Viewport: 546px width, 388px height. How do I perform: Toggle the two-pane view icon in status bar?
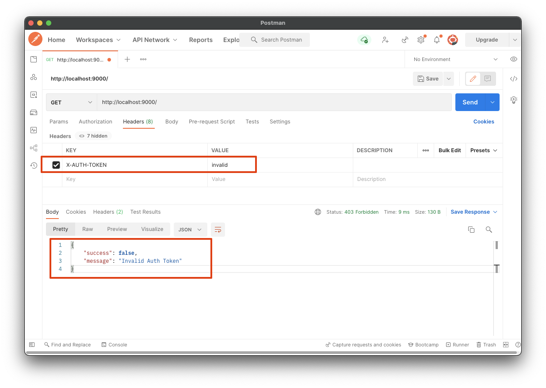506,345
